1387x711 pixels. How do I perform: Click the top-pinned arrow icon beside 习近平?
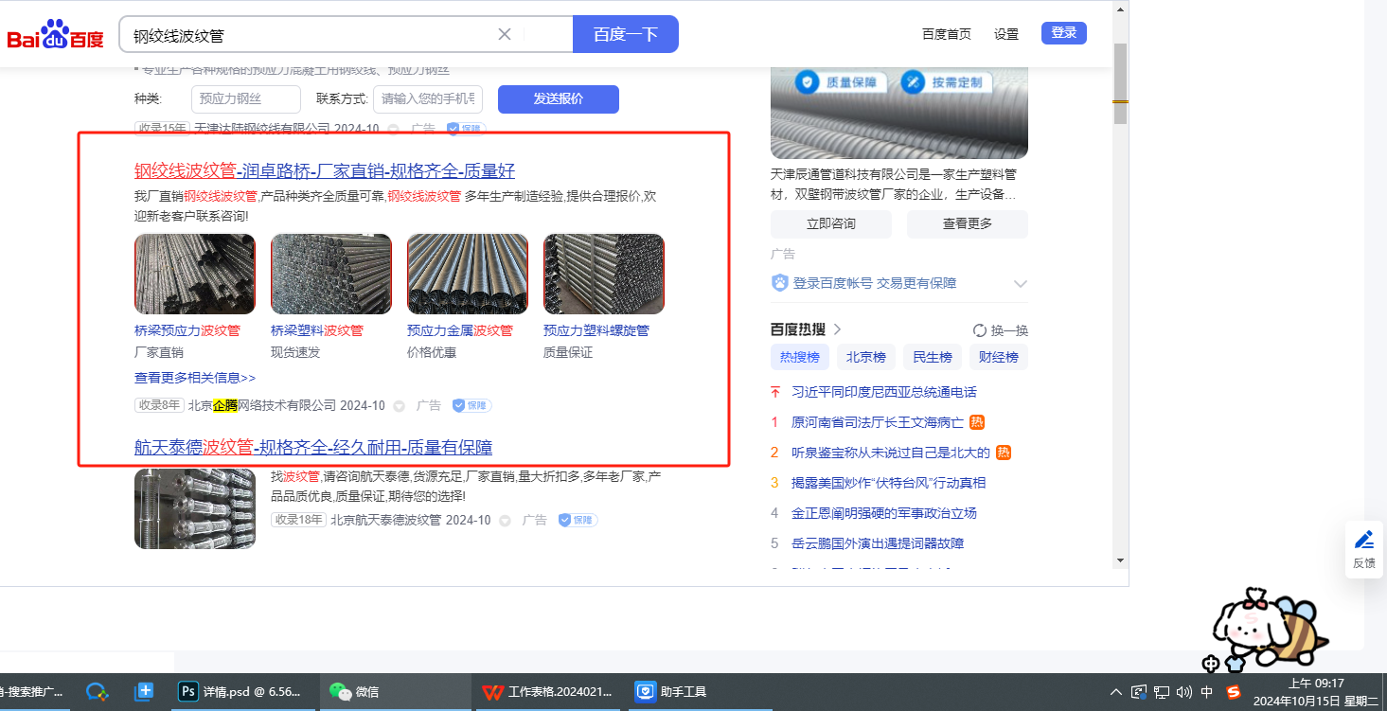click(x=775, y=392)
